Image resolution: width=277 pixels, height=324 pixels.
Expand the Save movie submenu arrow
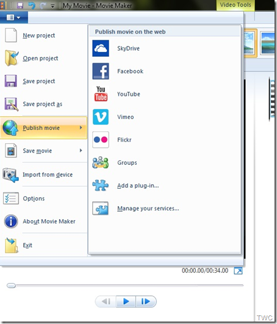pos(81,151)
